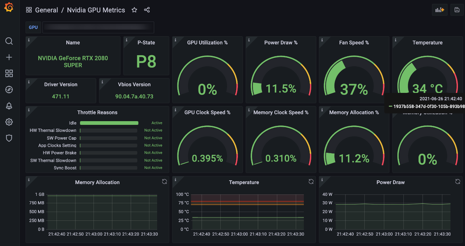Click the Add panel button

tap(439, 10)
